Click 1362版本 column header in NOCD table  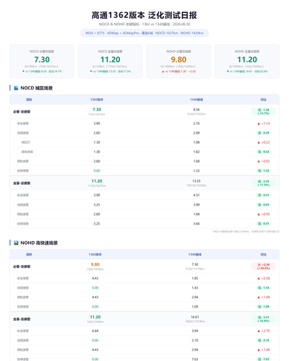[97, 100]
